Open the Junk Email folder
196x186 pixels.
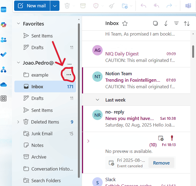(45, 134)
